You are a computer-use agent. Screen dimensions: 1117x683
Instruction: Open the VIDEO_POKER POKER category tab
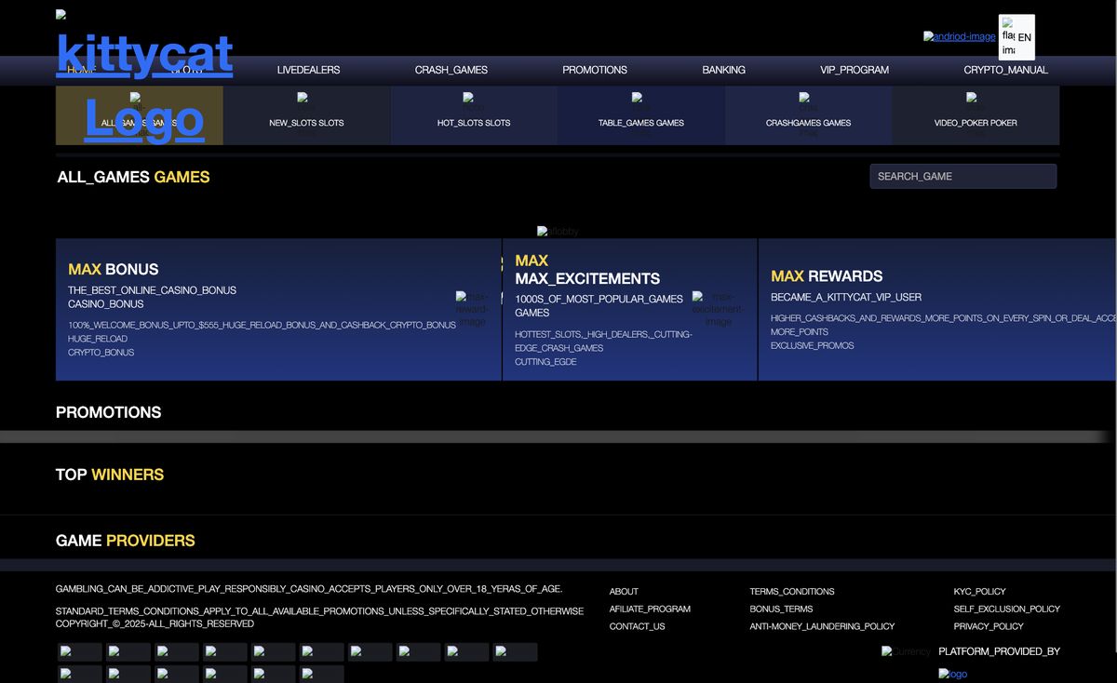976,115
